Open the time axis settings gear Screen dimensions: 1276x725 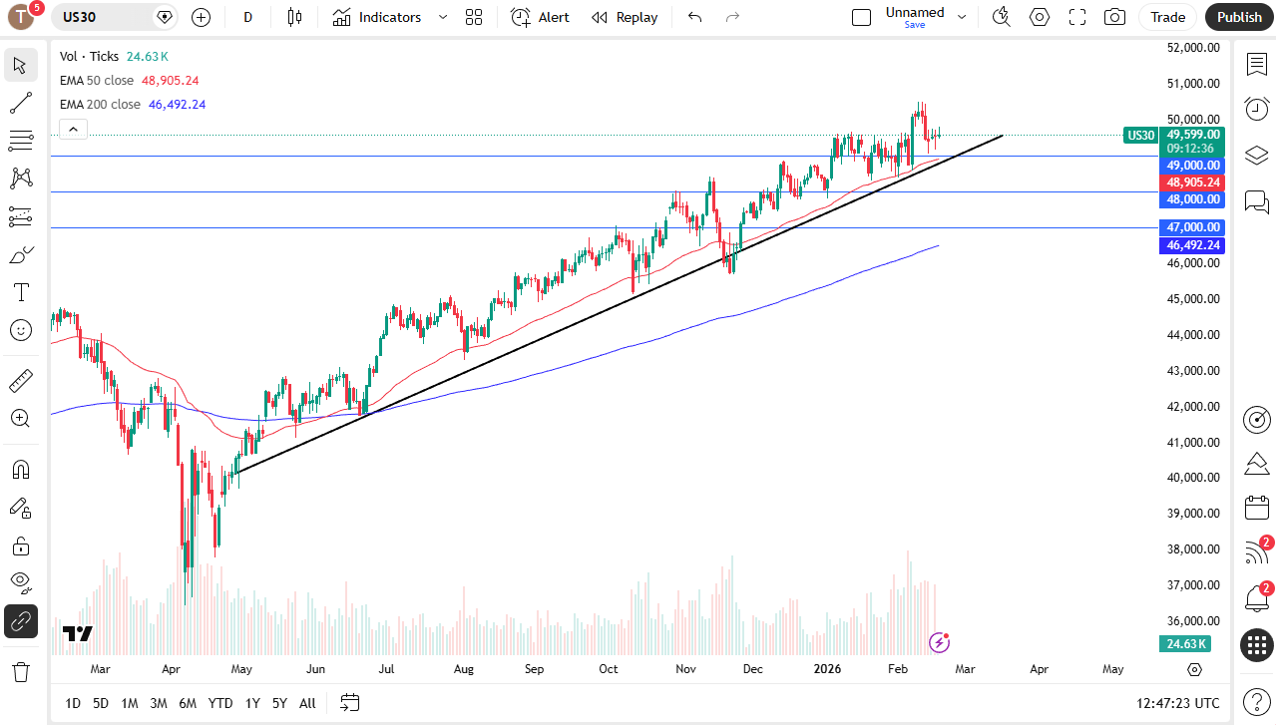(1195, 669)
